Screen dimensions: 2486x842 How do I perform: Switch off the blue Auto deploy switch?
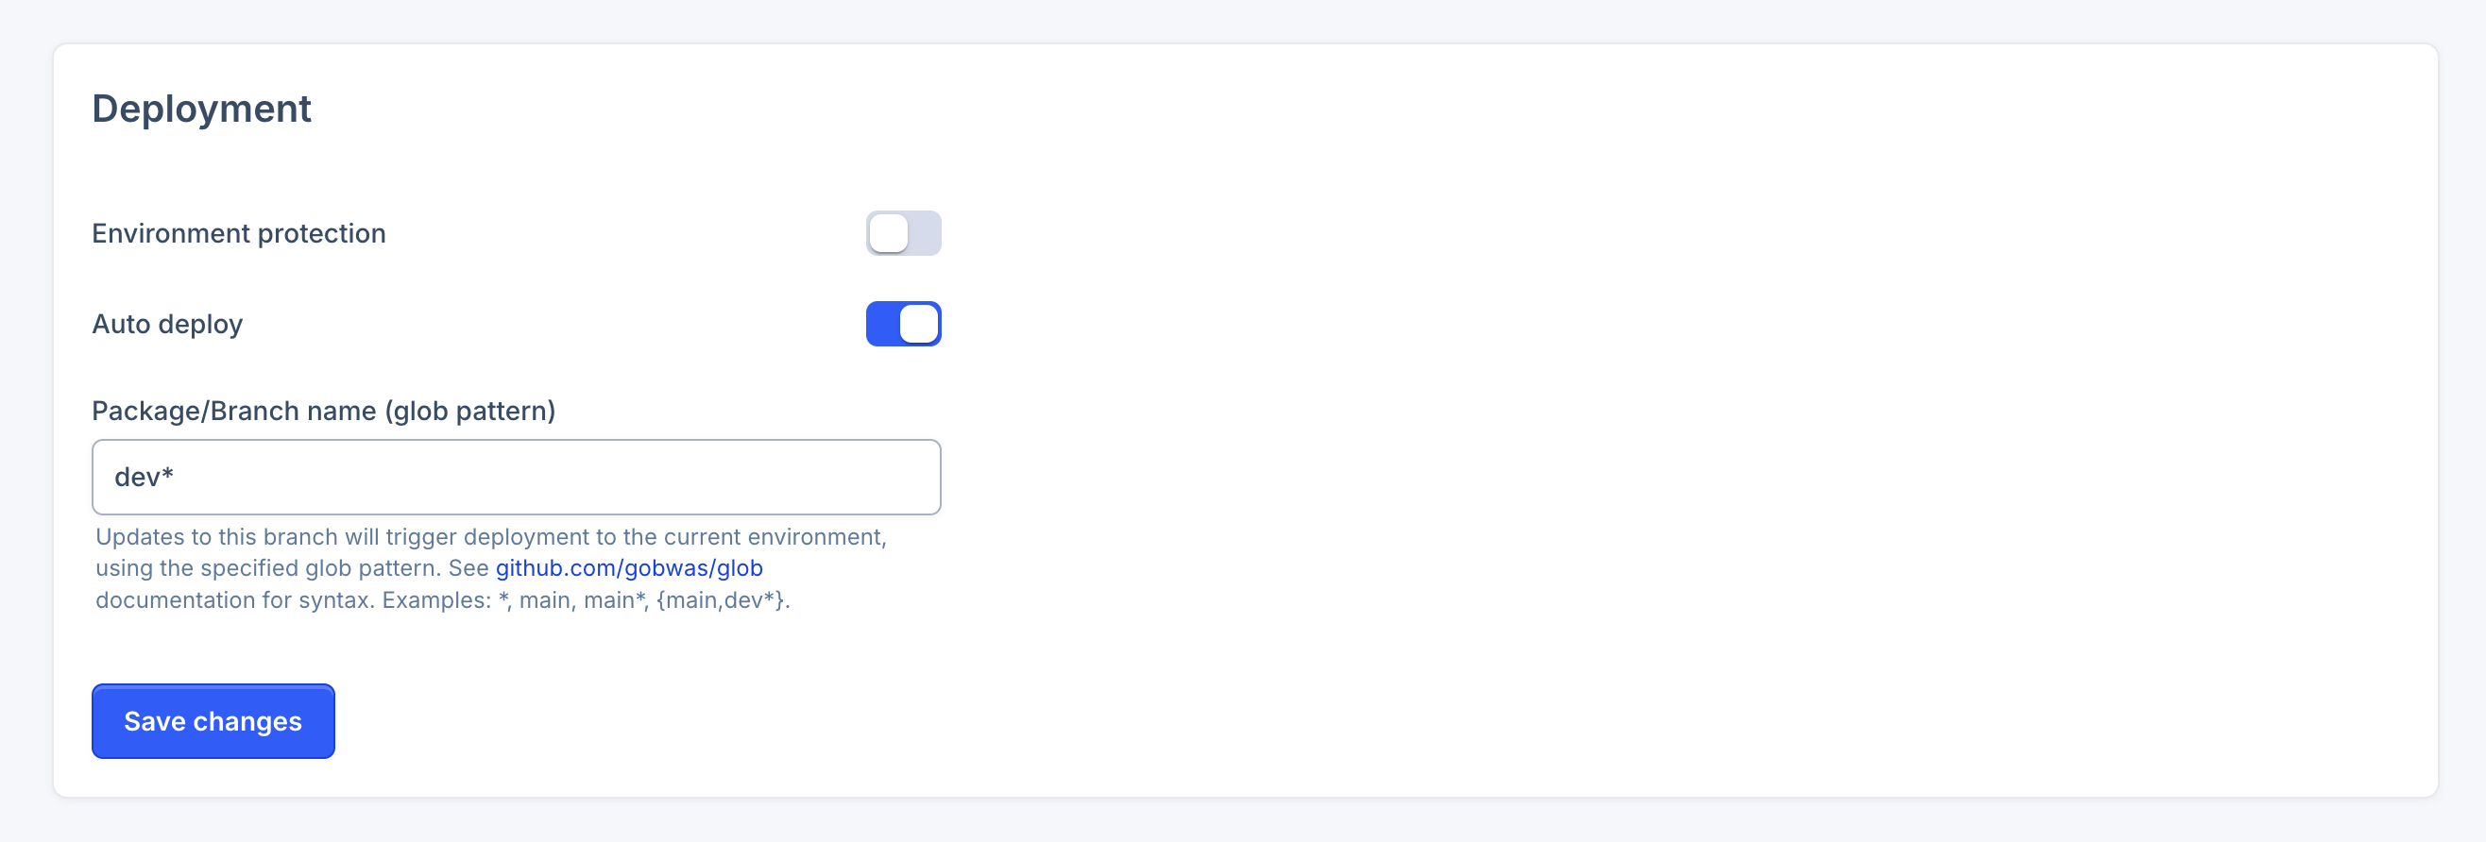click(x=903, y=324)
